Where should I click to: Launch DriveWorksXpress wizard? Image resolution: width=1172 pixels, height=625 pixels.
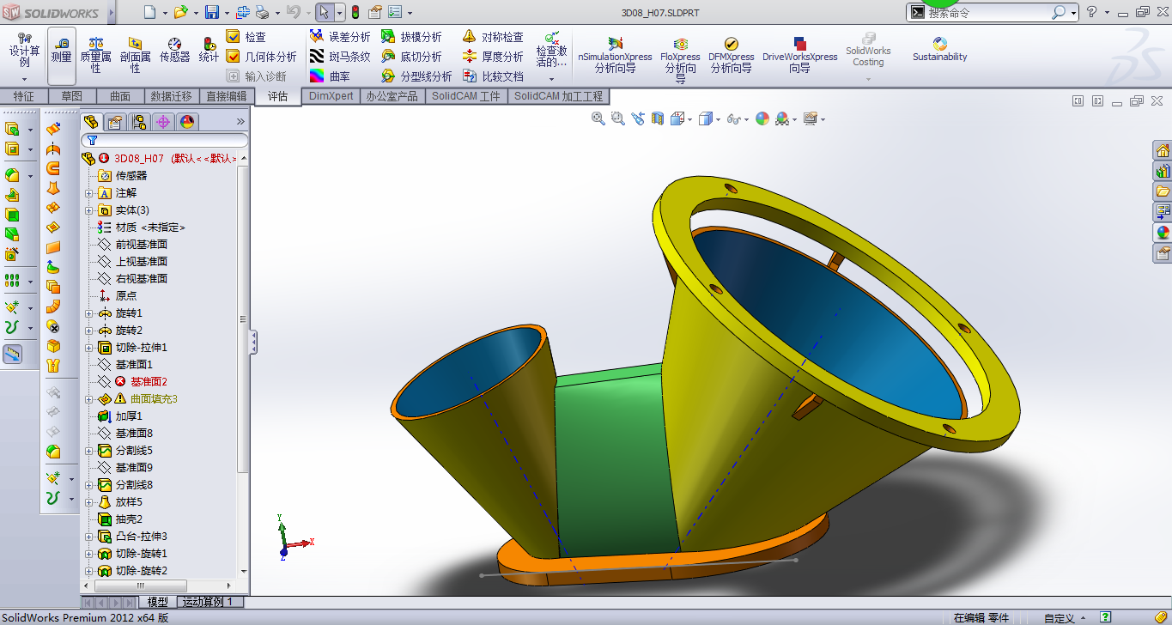click(x=799, y=55)
